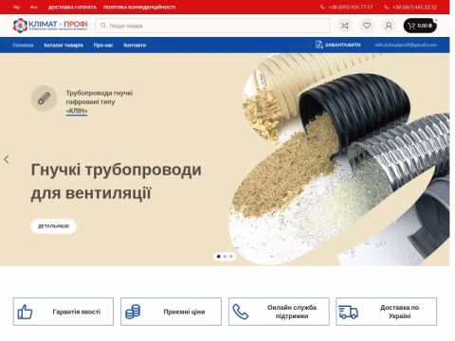Click the corrugated pipes banner image
Screen dimensions: 455x341
point(338,159)
